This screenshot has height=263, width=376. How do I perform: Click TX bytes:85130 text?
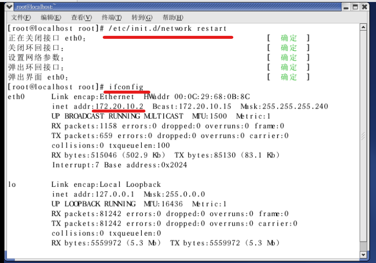[205, 155]
